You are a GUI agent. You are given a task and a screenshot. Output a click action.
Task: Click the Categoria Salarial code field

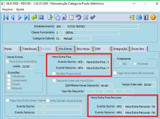[x=59, y=38]
